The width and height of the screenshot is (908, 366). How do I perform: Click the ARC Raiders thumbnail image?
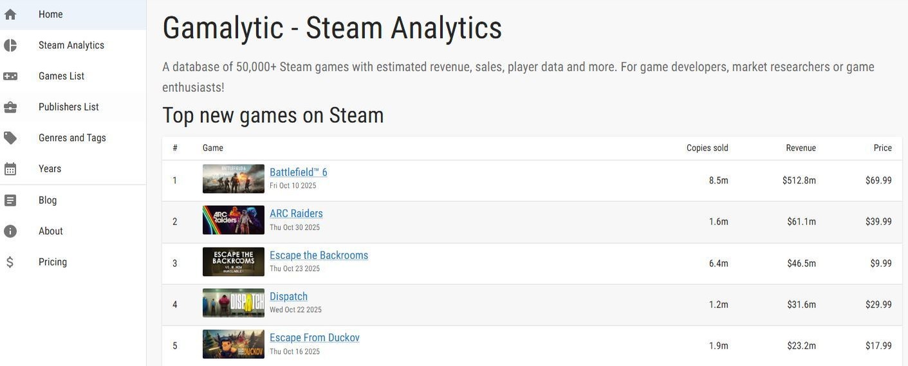tap(233, 220)
